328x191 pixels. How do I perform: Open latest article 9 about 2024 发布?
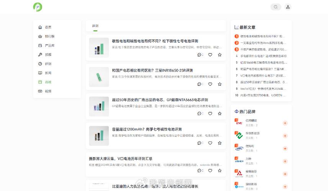pos(263,89)
